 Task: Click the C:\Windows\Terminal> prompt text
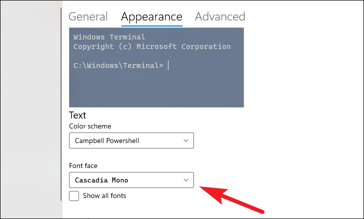[x=118, y=65]
